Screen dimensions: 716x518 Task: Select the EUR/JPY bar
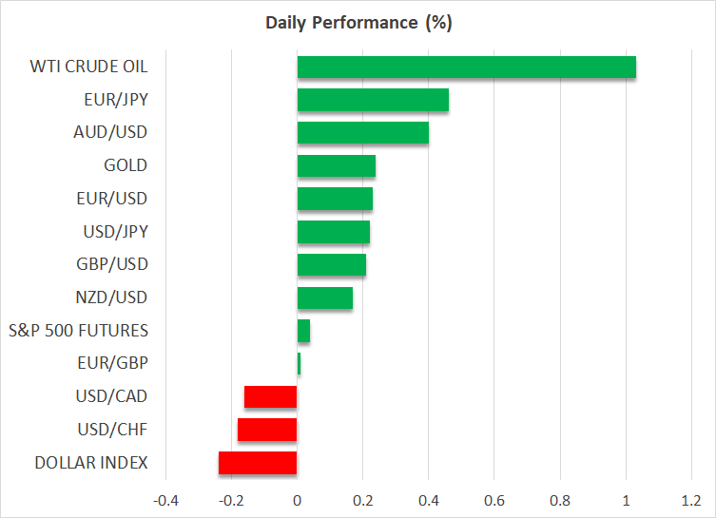point(373,100)
